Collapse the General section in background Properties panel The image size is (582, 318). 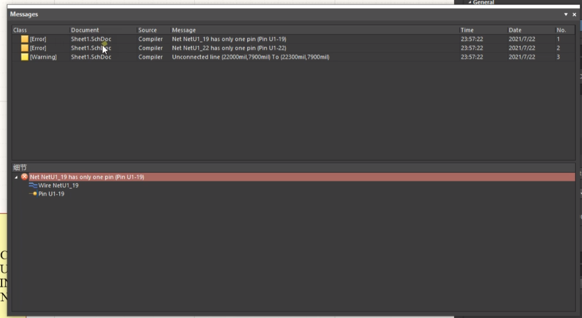(x=469, y=2)
